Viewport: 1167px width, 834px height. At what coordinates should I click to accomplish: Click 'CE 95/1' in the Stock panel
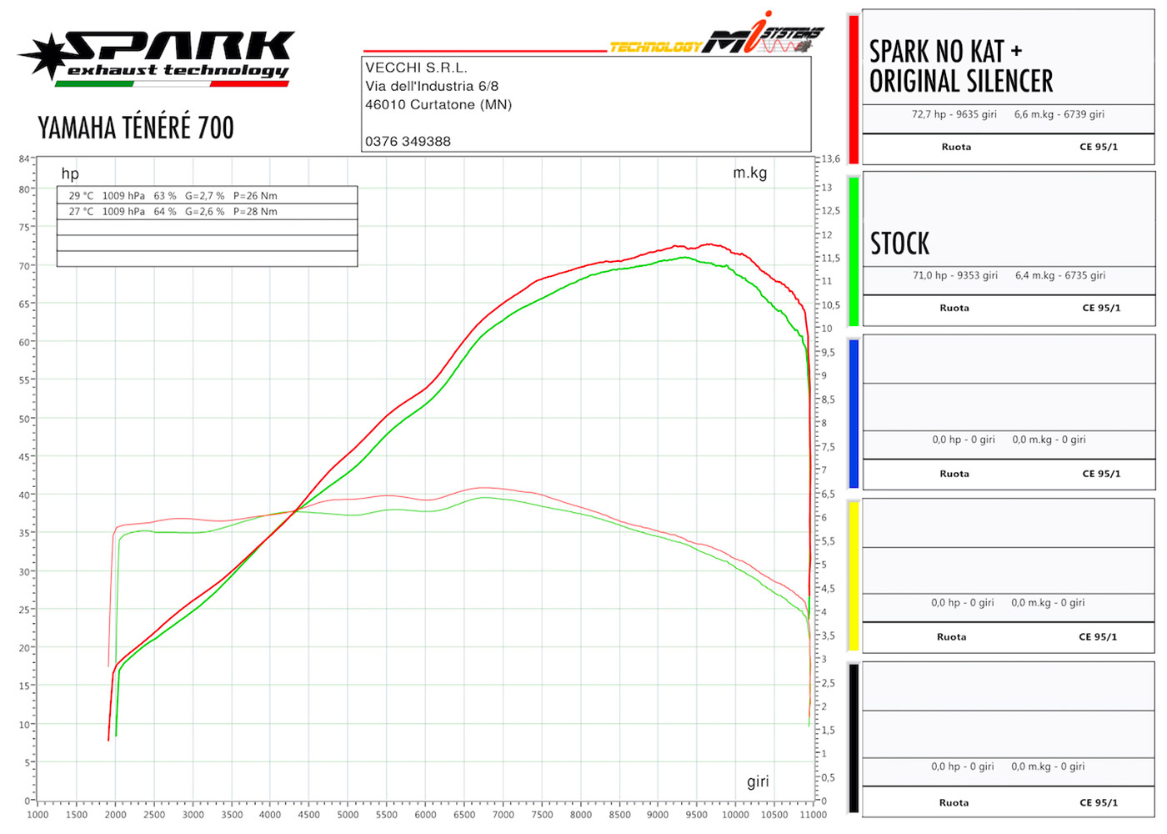tap(1101, 308)
